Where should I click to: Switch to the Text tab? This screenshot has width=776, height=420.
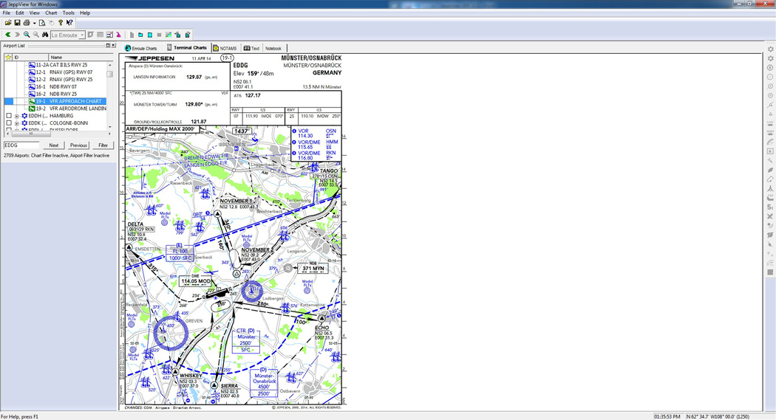pos(251,49)
